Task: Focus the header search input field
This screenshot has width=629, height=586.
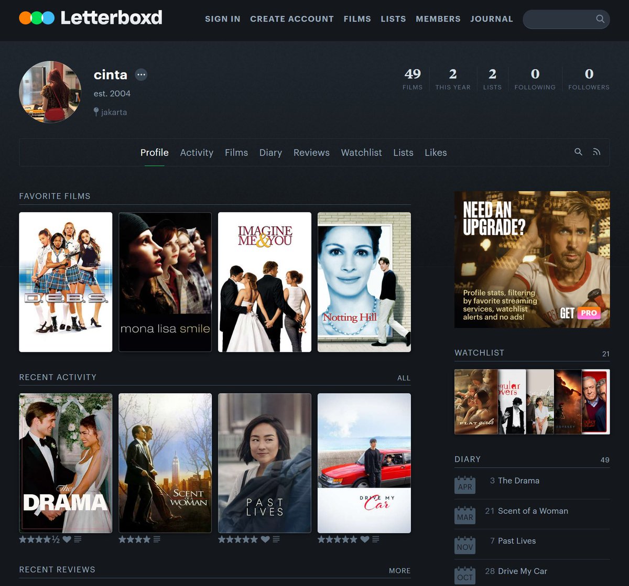Action: point(566,19)
